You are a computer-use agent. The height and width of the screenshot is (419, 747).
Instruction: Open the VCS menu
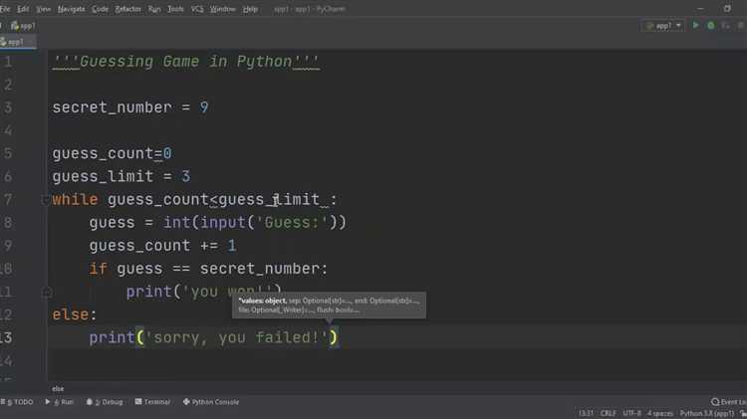pos(197,9)
